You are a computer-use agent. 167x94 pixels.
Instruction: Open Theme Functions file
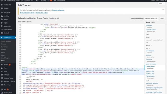[151, 30]
